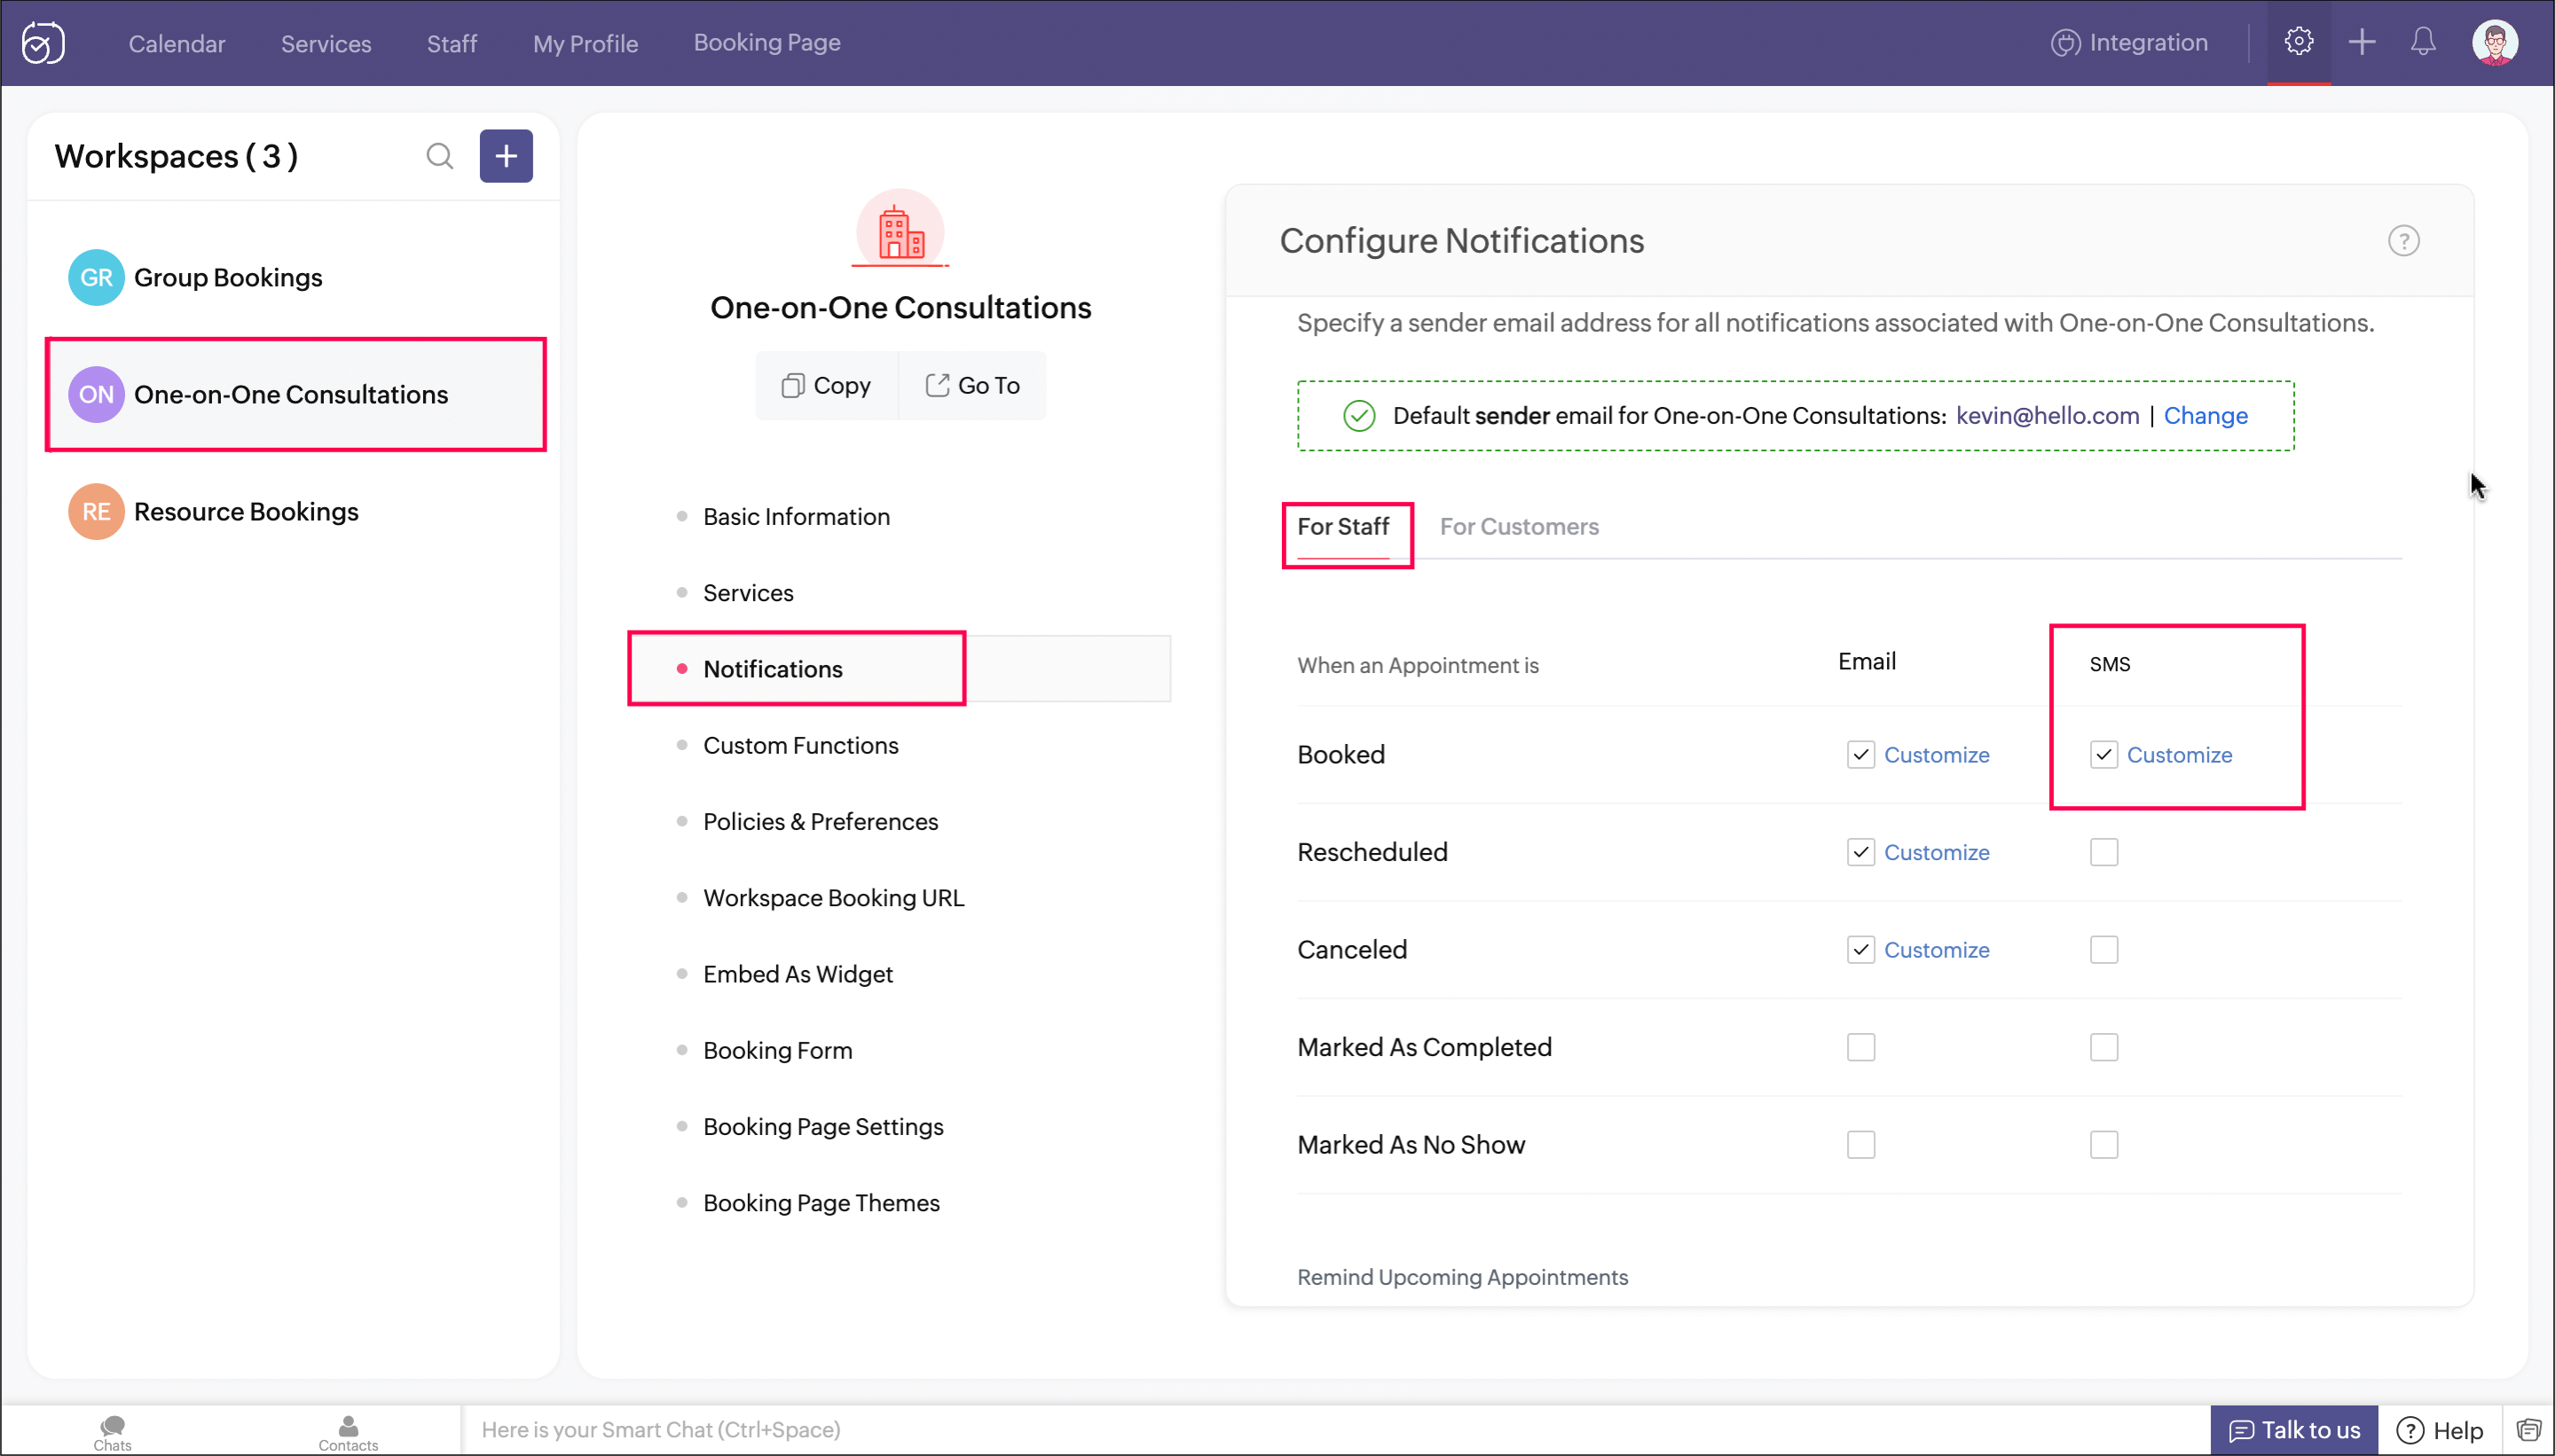Uncheck Email for Rescheduled appointments
The height and width of the screenshot is (1456, 2555).
pos(1859,852)
